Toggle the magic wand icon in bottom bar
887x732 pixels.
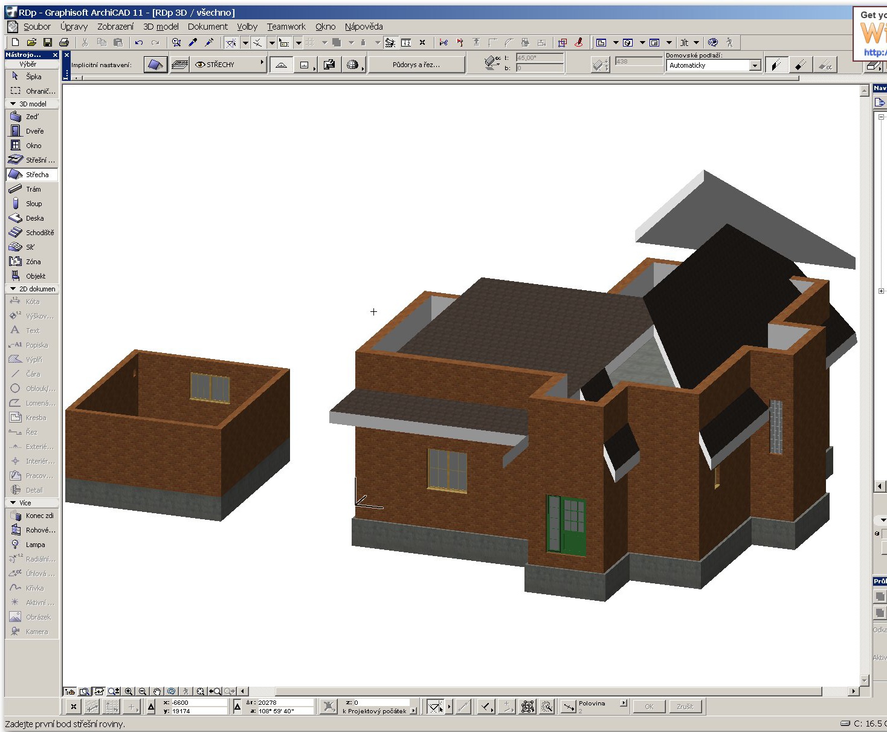click(547, 706)
